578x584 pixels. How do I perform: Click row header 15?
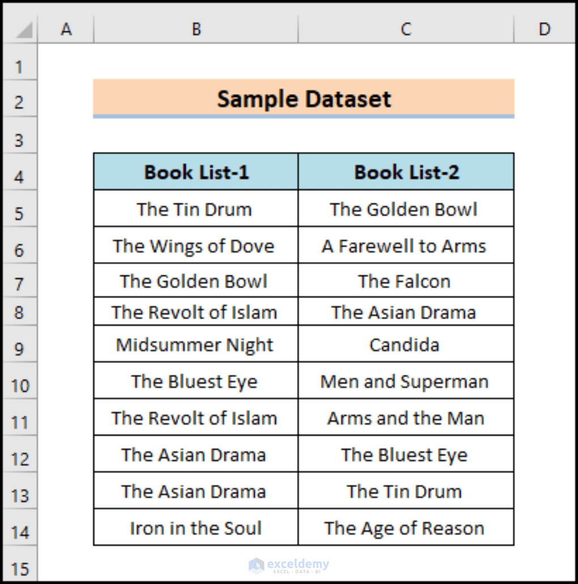coord(20,568)
